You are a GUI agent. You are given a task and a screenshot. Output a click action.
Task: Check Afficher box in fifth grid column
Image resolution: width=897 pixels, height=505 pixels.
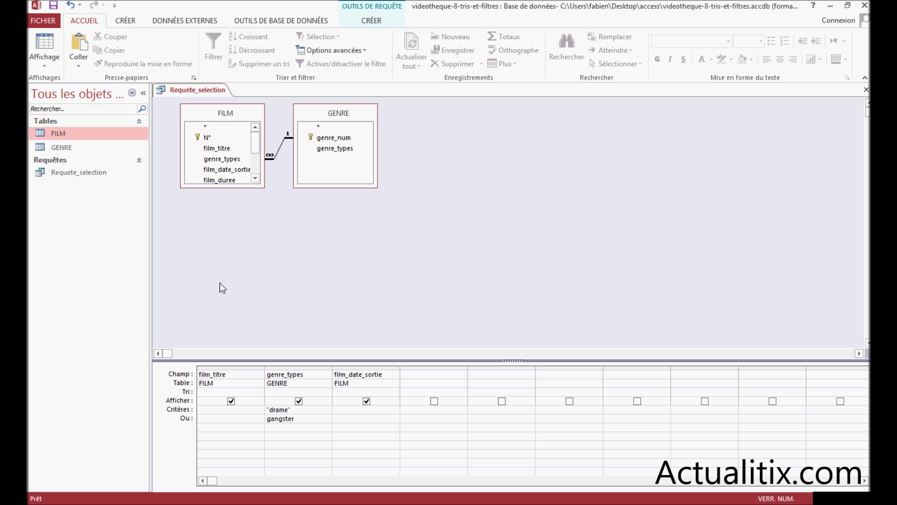pos(502,401)
